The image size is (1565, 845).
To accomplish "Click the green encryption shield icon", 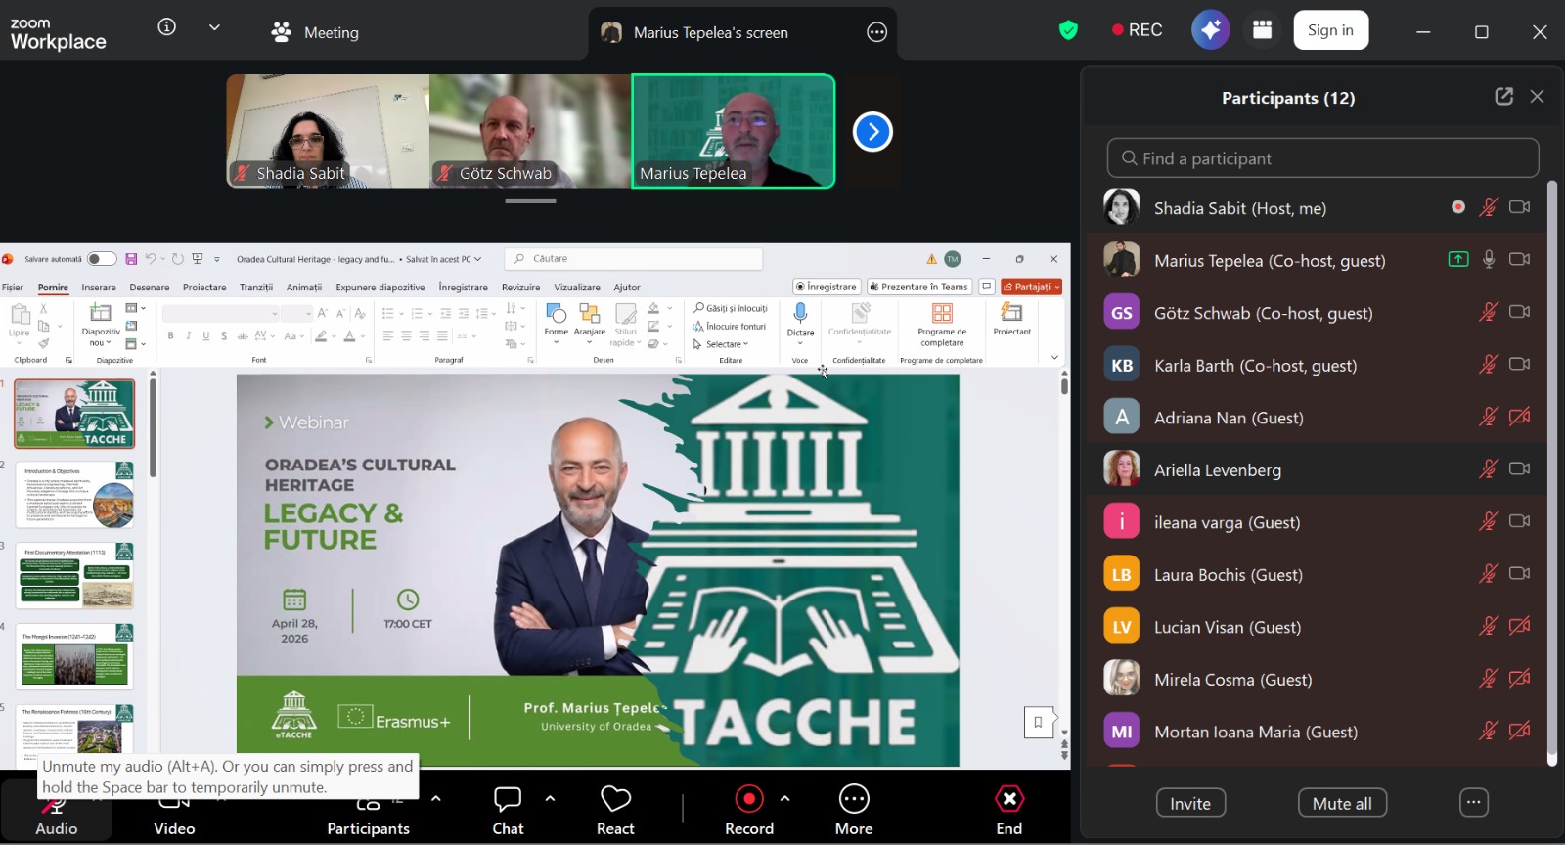I will tap(1068, 30).
